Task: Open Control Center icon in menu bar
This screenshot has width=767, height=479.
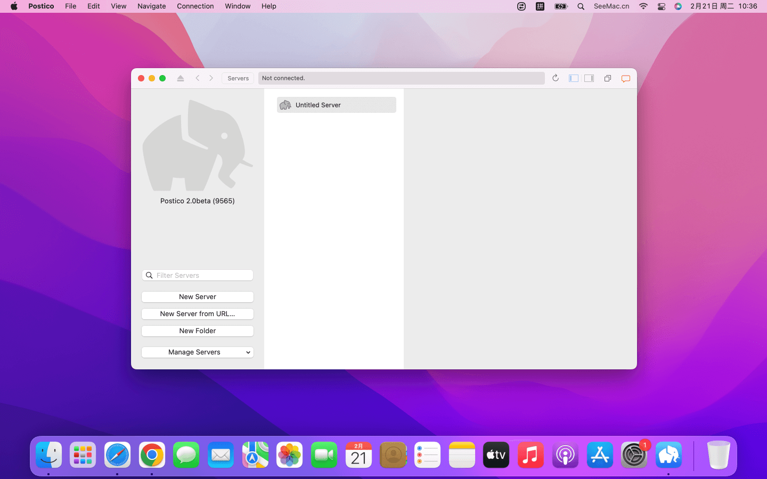Action: point(662,6)
